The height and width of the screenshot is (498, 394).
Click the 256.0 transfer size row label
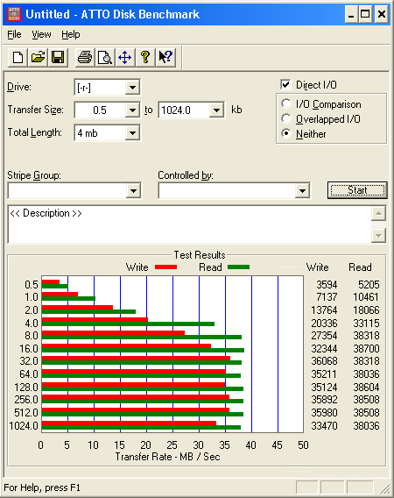[26, 399]
